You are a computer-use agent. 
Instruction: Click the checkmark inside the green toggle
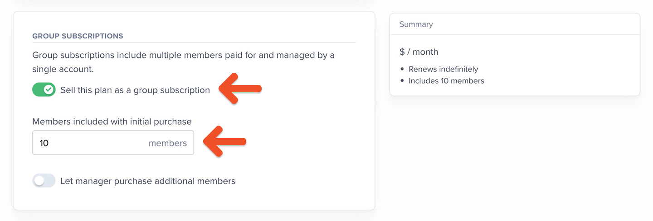pyautogui.click(x=49, y=90)
